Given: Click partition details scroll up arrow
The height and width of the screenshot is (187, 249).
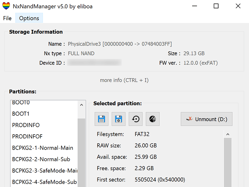Looking at the screenshot, I should pyautogui.click(x=228, y=134).
